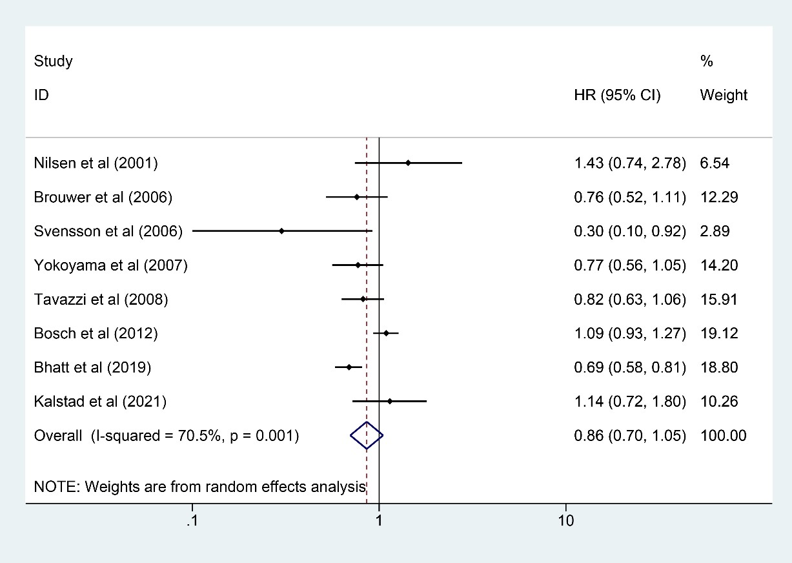This screenshot has height=563, width=792.
Task: Click the Bosch et al point estimate marker
Action: coord(386,333)
